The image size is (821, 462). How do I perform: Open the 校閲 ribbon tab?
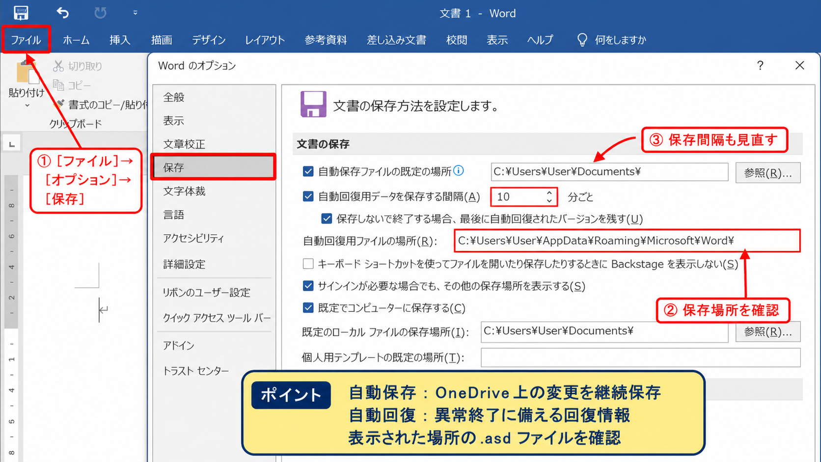tap(457, 40)
